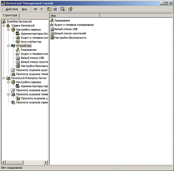The width and height of the screenshot is (174, 171).
Task: Click the Белый список носите tree icon
Action: tap(18, 62)
